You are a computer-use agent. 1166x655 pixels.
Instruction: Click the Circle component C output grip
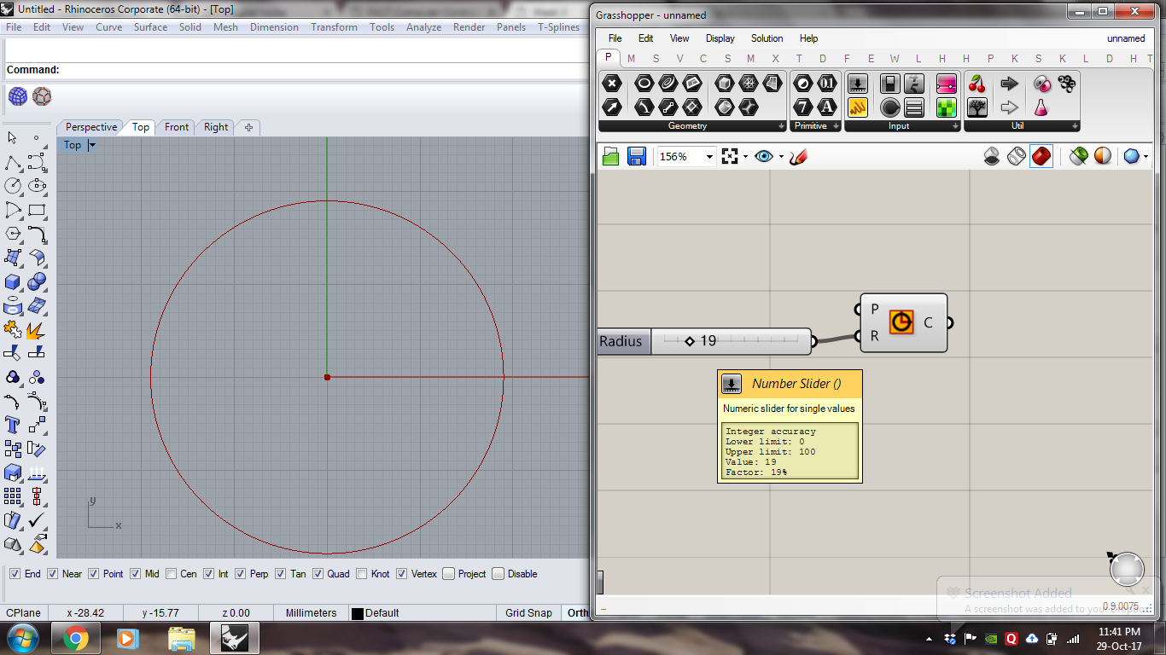tap(949, 322)
